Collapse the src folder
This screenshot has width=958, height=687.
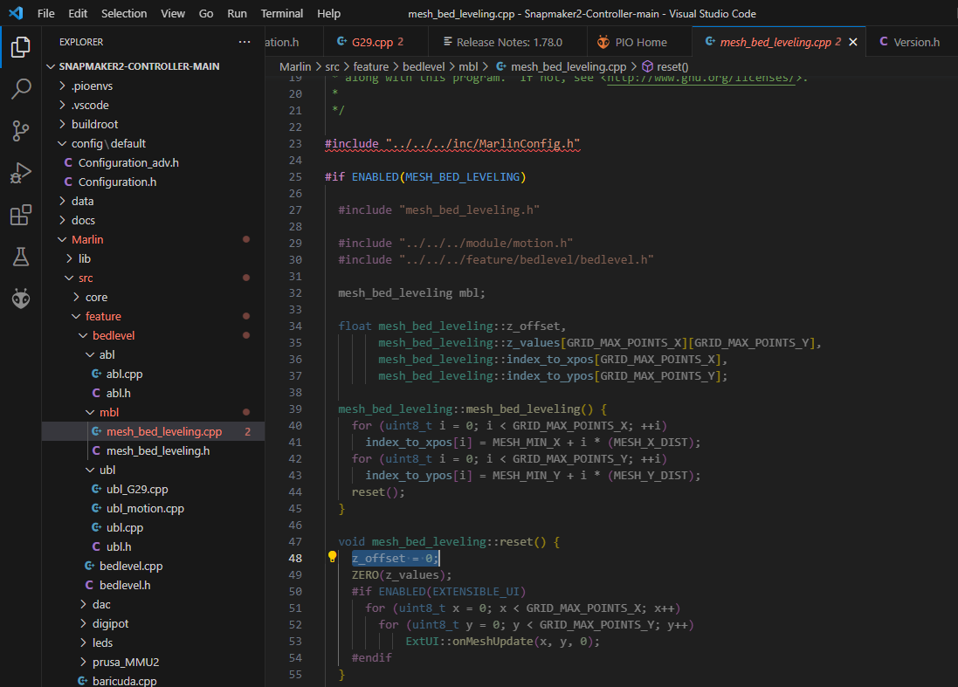pyautogui.click(x=69, y=278)
